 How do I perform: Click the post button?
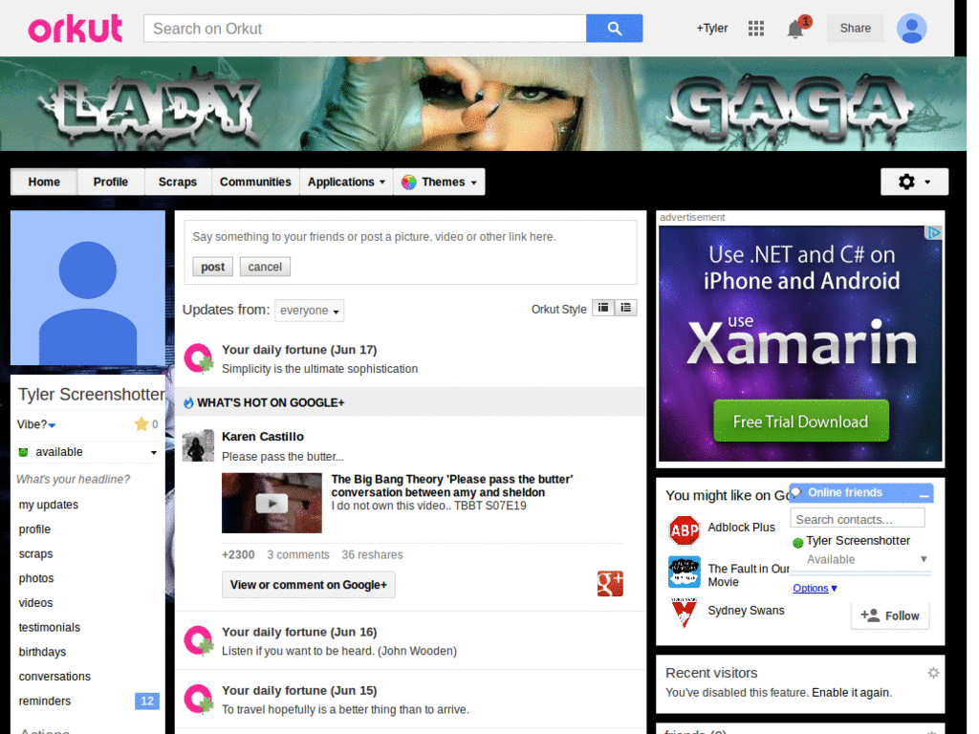pos(212,268)
